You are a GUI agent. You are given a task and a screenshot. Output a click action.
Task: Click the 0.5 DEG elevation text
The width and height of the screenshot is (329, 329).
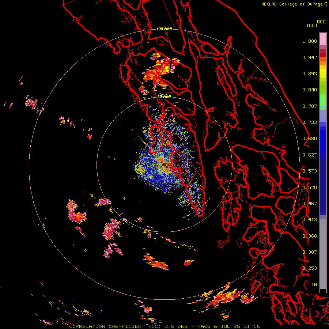coord(176,326)
